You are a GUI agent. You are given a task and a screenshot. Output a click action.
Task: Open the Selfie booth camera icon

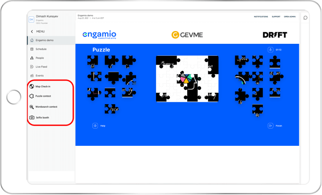(x=32, y=117)
